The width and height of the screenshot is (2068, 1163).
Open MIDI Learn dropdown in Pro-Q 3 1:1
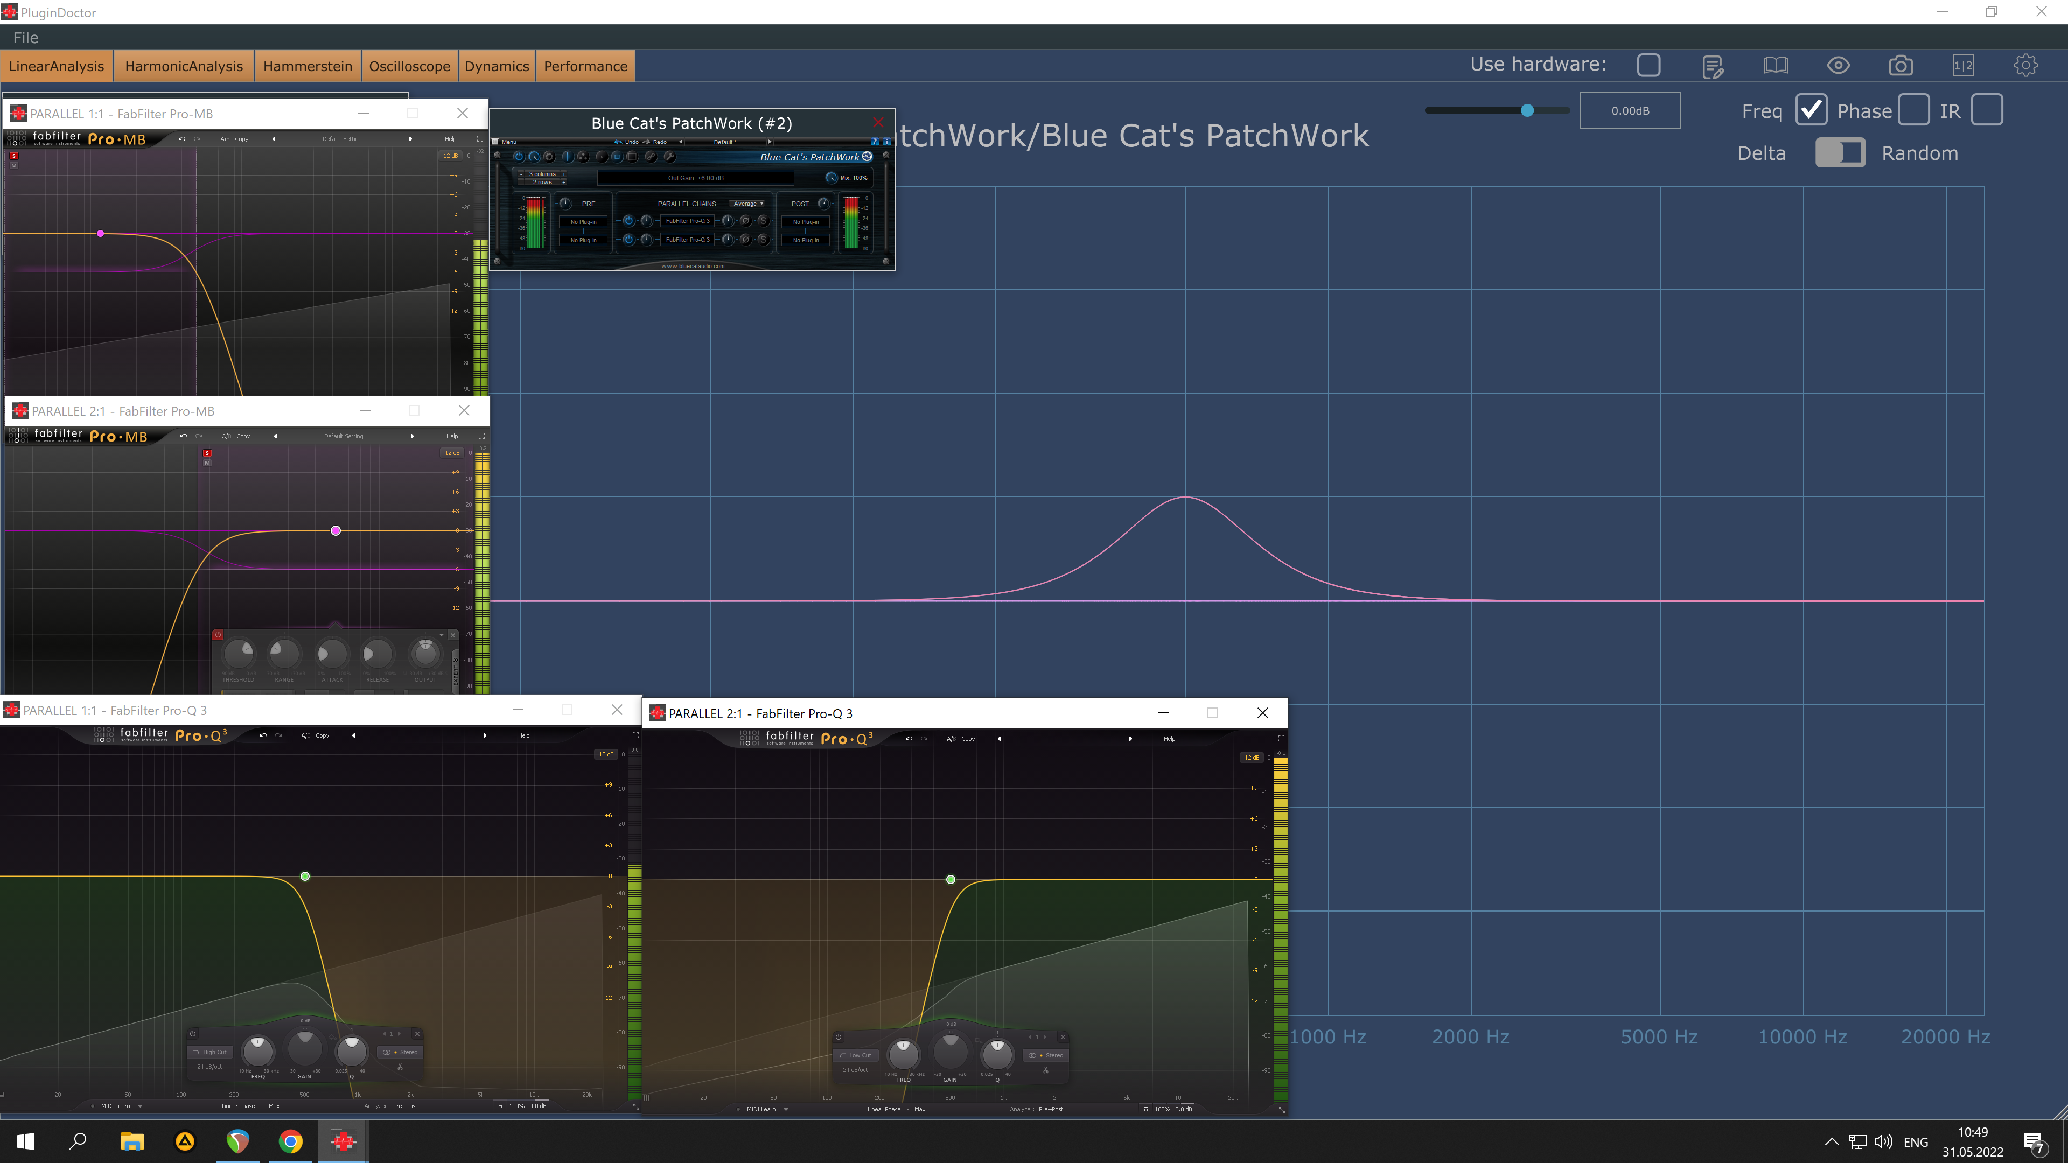pyautogui.click(x=121, y=1106)
